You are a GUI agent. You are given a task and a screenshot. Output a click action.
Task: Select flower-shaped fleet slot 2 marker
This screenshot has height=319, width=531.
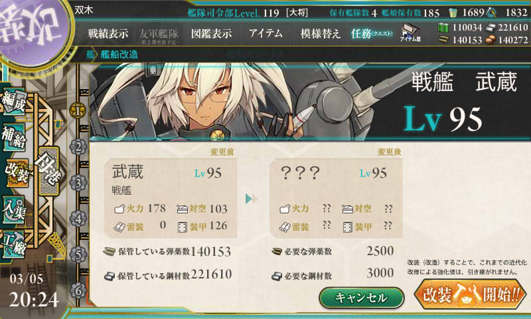78,147
